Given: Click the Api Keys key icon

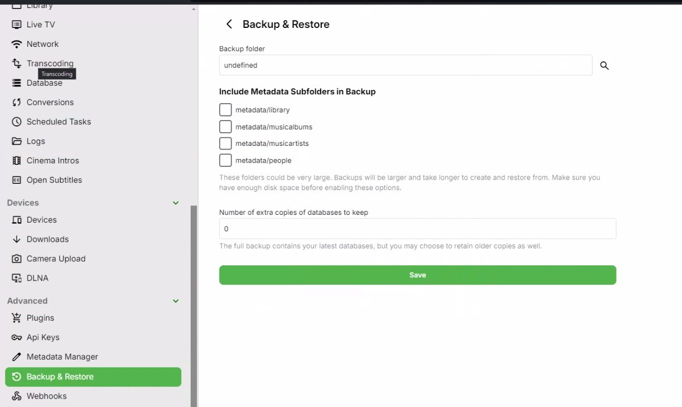Looking at the screenshot, I should (17, 337).
